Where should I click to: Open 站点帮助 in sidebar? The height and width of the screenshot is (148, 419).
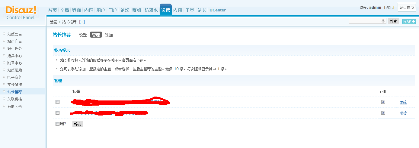tap(14, 70)
